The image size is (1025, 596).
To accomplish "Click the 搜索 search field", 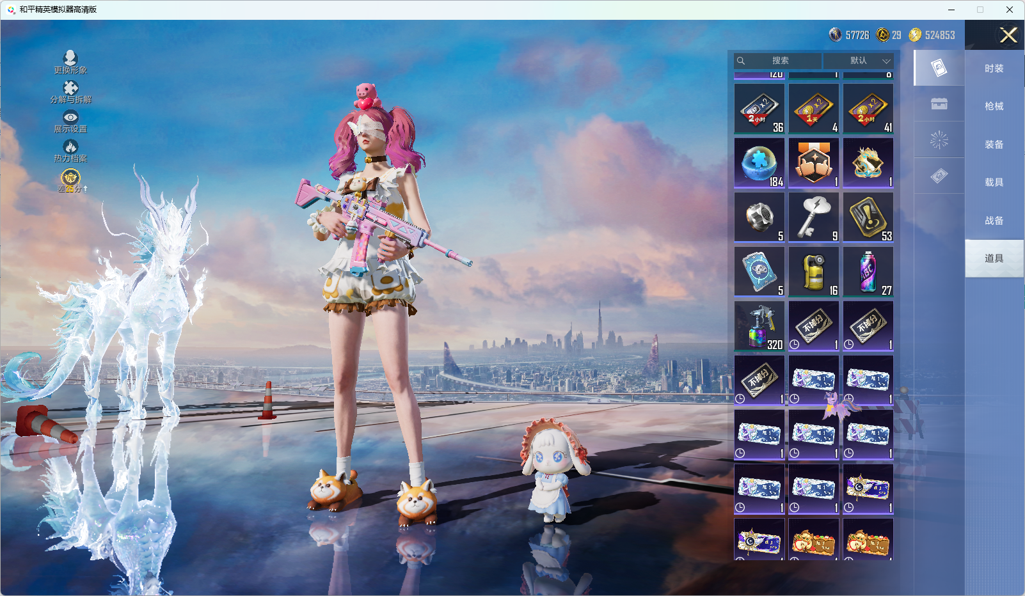I will pos(778,61).
